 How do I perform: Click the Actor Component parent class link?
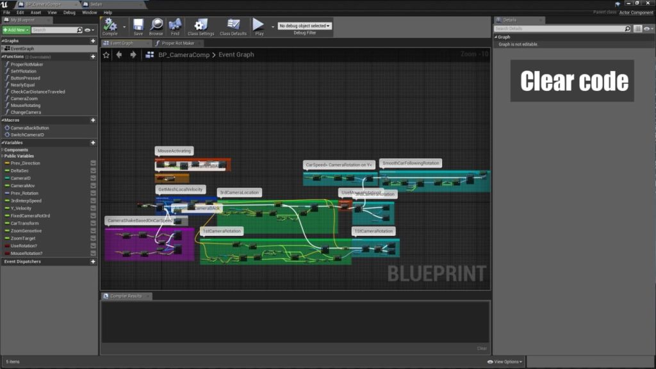tap(635, 12)
